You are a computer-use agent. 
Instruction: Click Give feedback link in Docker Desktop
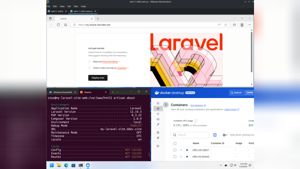197,105
